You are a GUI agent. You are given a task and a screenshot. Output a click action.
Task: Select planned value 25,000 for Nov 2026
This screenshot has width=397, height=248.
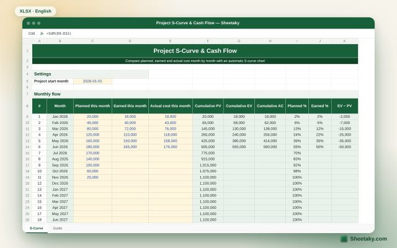coord(92,177)
